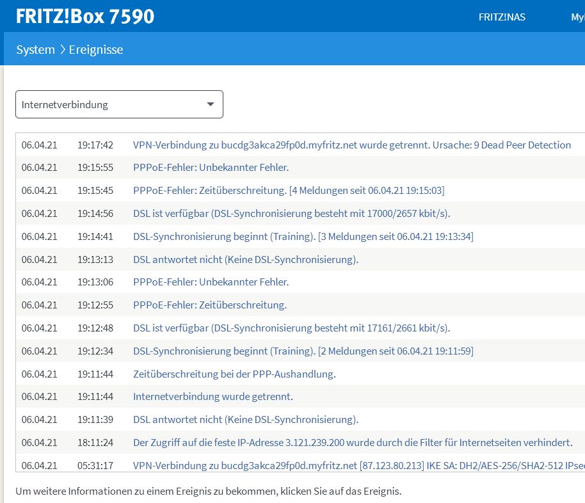The image size is (585, 503).
Task: Open the Internetverbindung filter dropdown
Action: pyautogui.click(x=119, y=105)
